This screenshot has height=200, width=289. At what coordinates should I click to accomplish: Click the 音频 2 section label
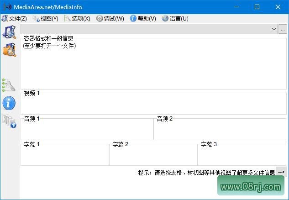165,119
